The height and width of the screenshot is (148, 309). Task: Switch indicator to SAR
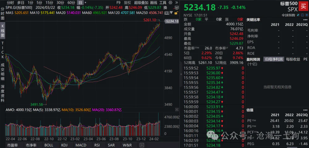click(x=111, y=145)
